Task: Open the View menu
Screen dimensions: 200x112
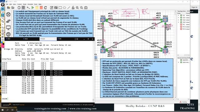Action: click(15, 4)
